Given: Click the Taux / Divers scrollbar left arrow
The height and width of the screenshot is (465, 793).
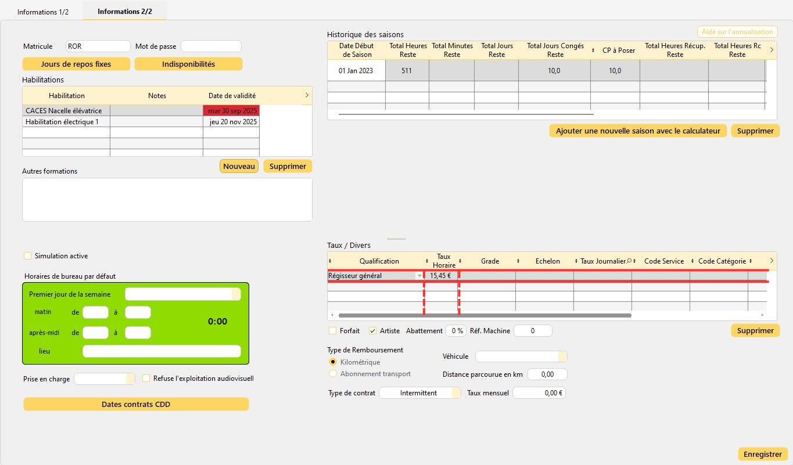Looking at the screenshot, I should (332, 315).
